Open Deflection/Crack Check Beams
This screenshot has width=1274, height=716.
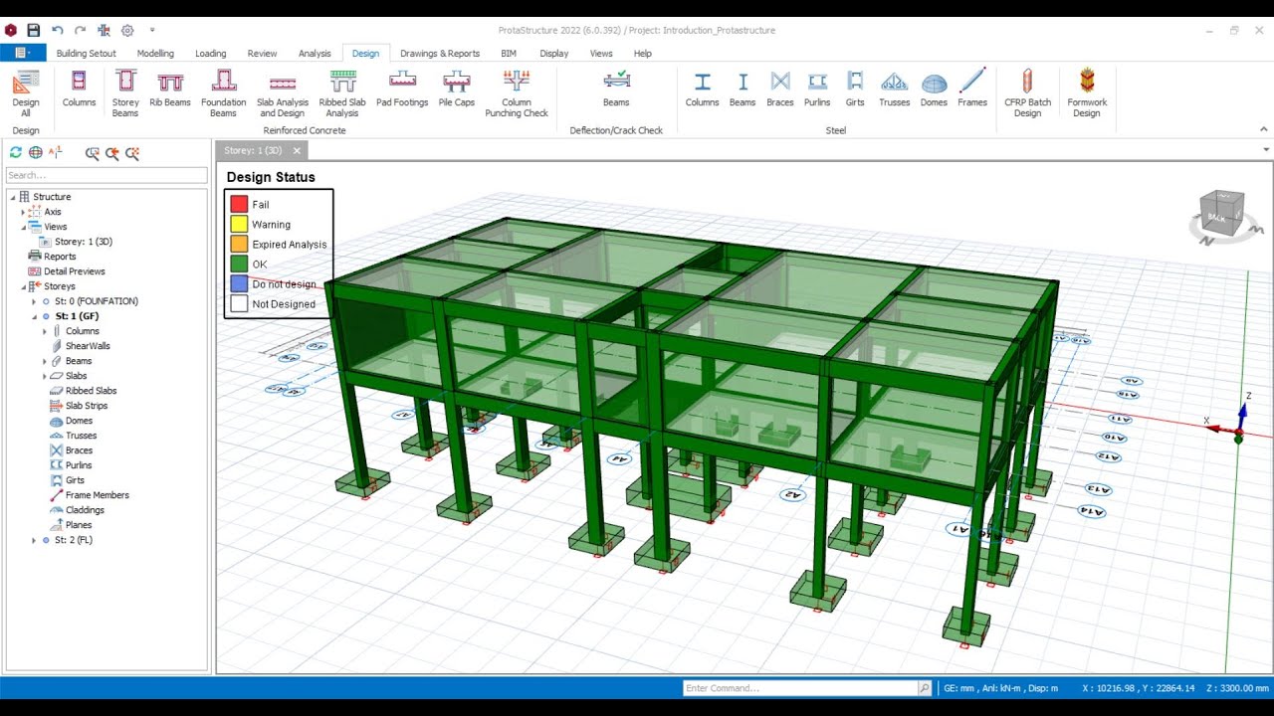click(616, 89)
